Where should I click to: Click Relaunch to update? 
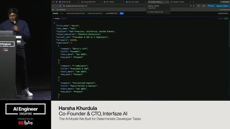tap(222, 6)
